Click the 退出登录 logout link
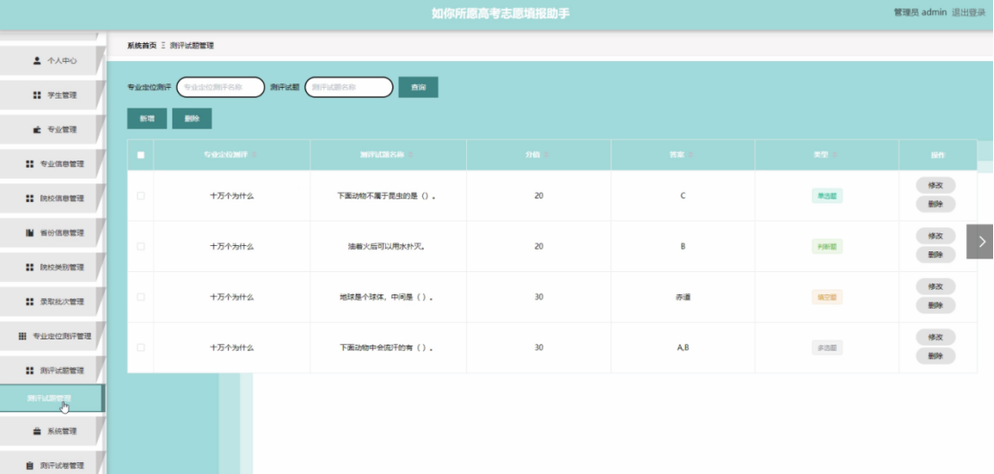This screenshot has width=994, height=474. (x=969, y=13)
